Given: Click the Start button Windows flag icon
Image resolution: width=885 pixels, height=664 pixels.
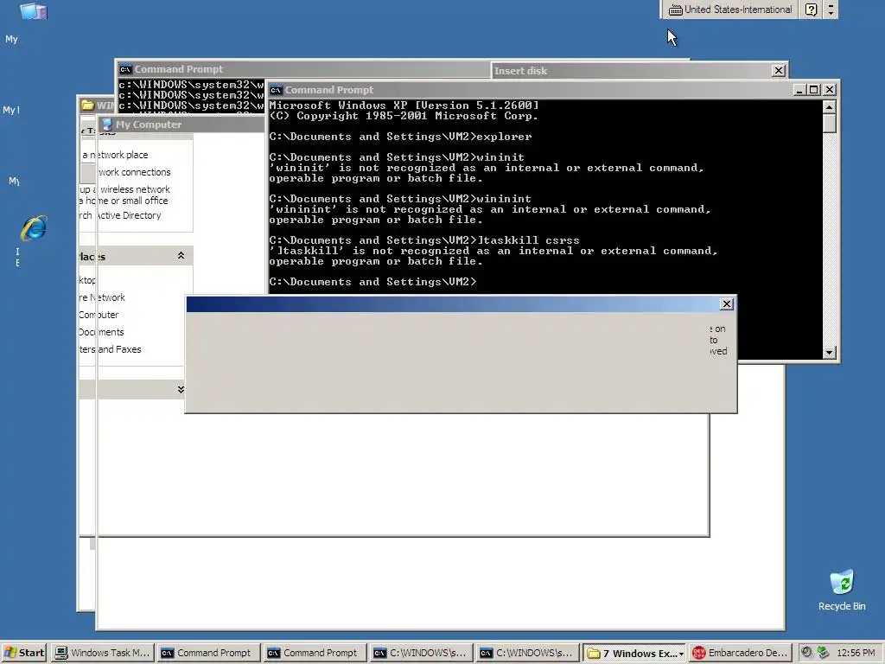Looking at the screenshot, I should coord(10,653).
